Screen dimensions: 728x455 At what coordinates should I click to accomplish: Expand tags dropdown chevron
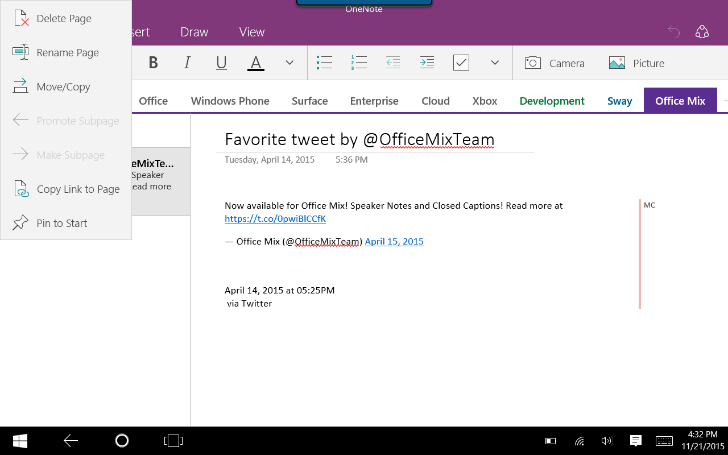click(495, 63)
